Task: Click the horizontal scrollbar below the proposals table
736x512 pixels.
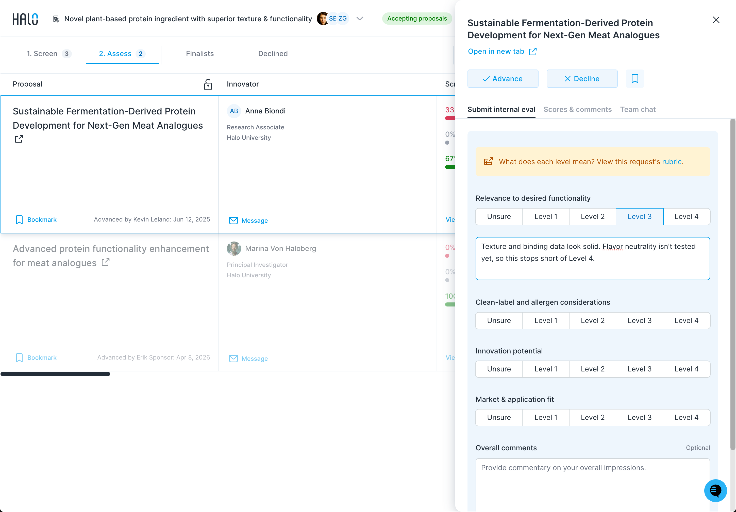Action: (x=55, y=374)
